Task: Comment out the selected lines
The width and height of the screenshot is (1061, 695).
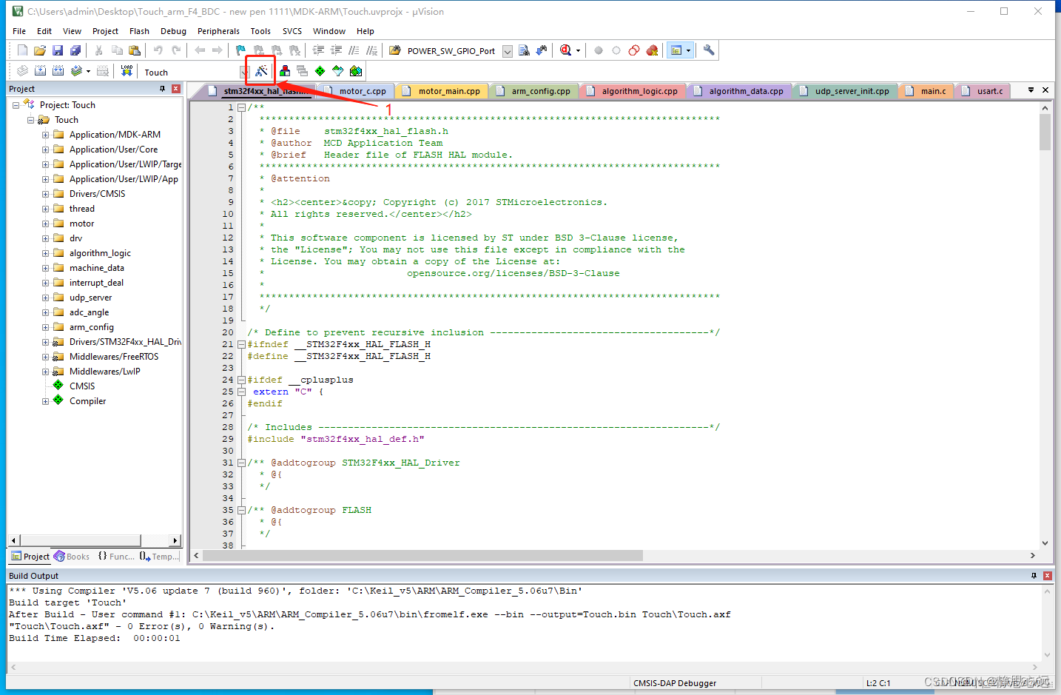Action: (x=354, y=50)
